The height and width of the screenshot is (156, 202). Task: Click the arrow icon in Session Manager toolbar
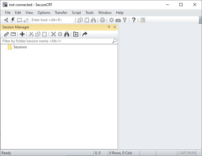point(85,34)
